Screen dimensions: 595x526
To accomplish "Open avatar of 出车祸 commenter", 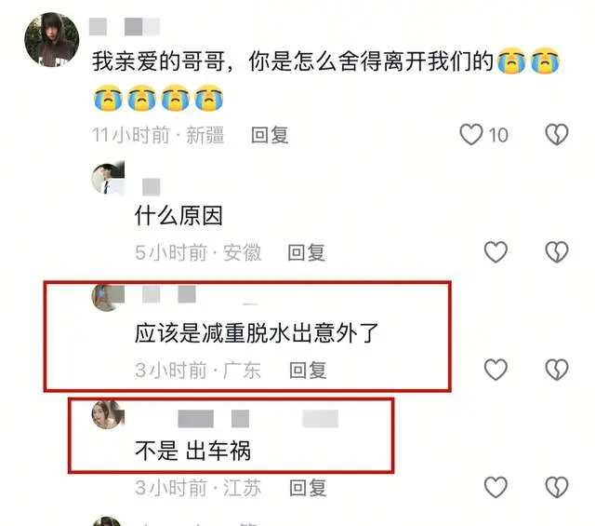I will (108, 414).
